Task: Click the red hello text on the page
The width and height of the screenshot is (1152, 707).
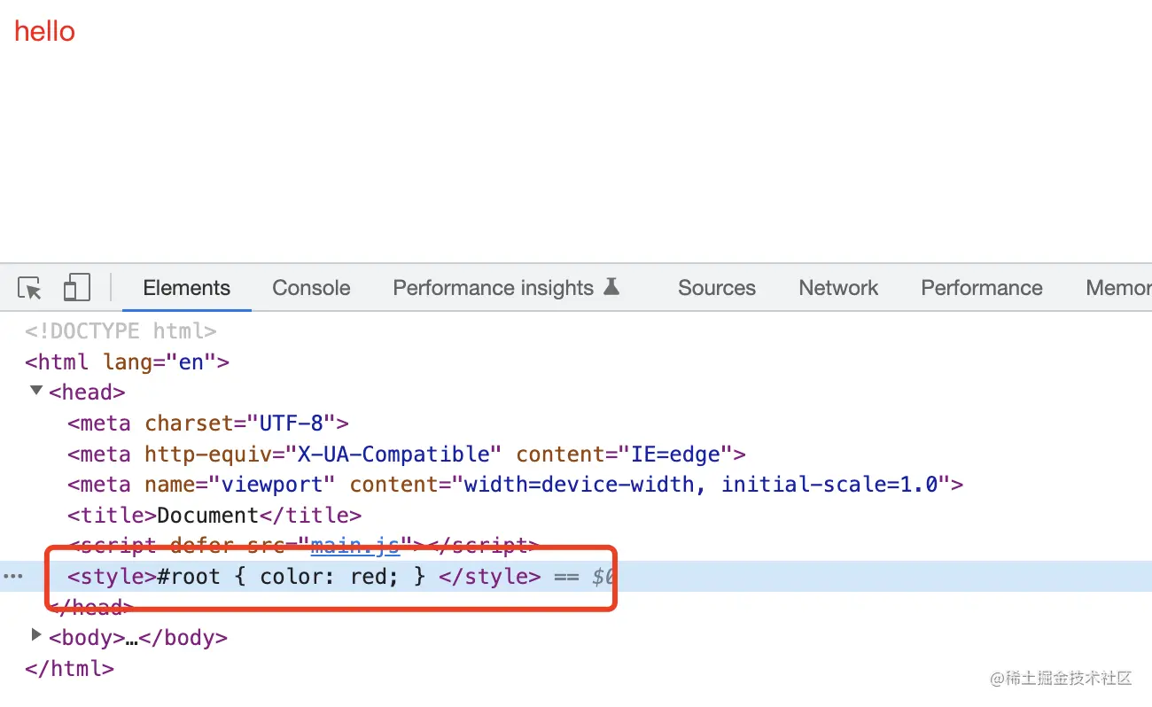Action: (x=44, y=31)
